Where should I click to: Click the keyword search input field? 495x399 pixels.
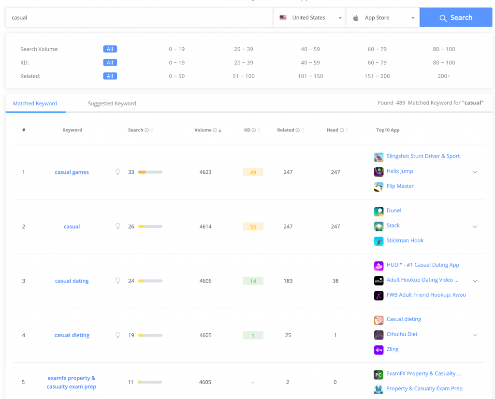click(139, 18)
